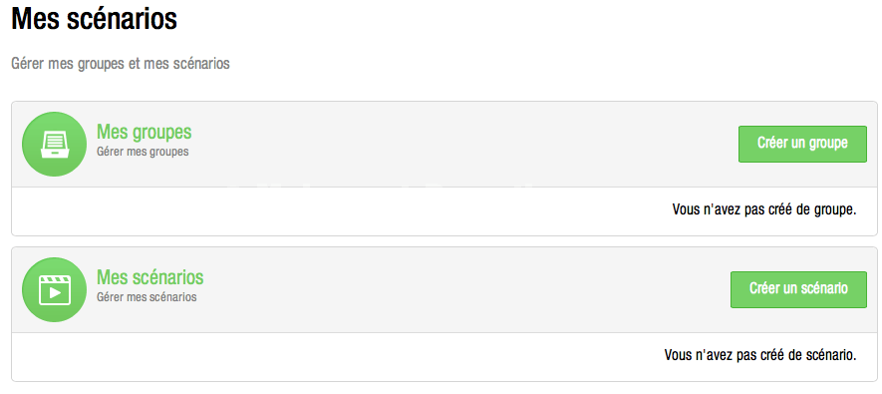Click the Vous n'avez pas créé de groupe message
This screenshot has height=394, width=882.
tap(763, 209)
